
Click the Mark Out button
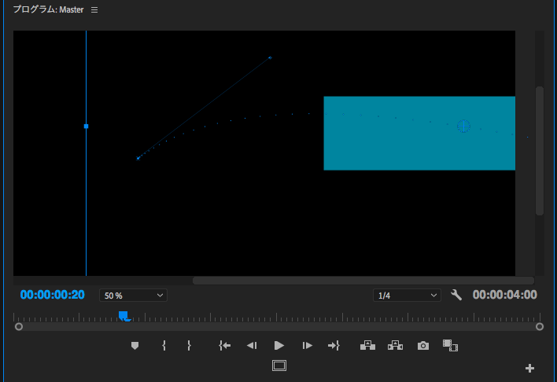click(189, 345)
